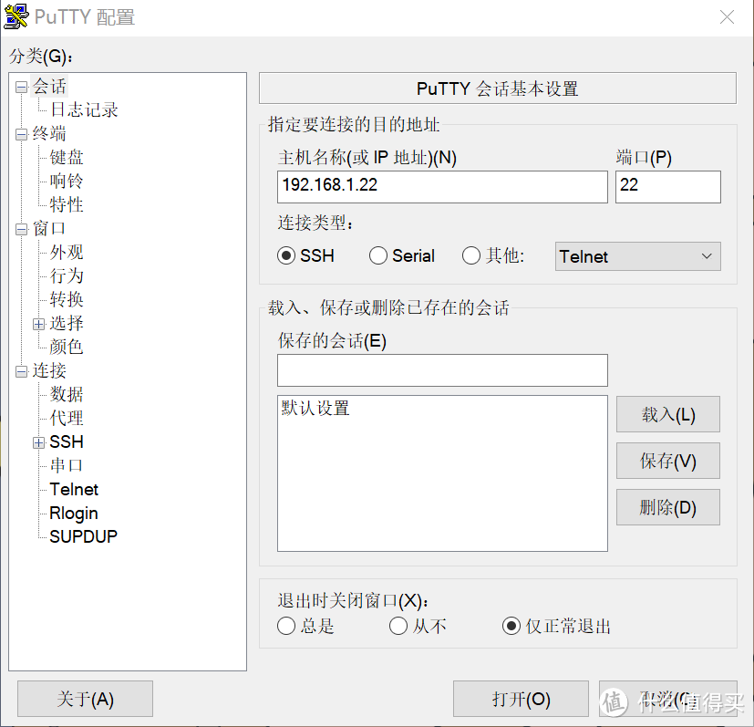The width and height of the screenshot is (754, 727).
Task: Expand the 选择 tree node
Action: tap(39, 324)
